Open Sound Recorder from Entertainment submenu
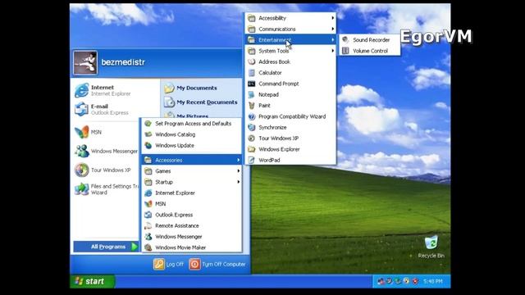This screenshot has height=295, width=525. tap(369, 40)
